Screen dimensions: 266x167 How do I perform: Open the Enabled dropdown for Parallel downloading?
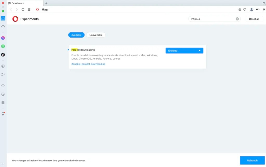184,50
